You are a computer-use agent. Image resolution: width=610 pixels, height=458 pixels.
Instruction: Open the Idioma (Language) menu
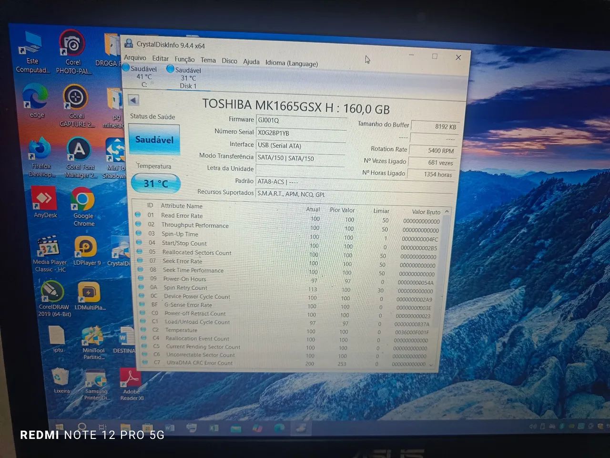tap(292, 63)
